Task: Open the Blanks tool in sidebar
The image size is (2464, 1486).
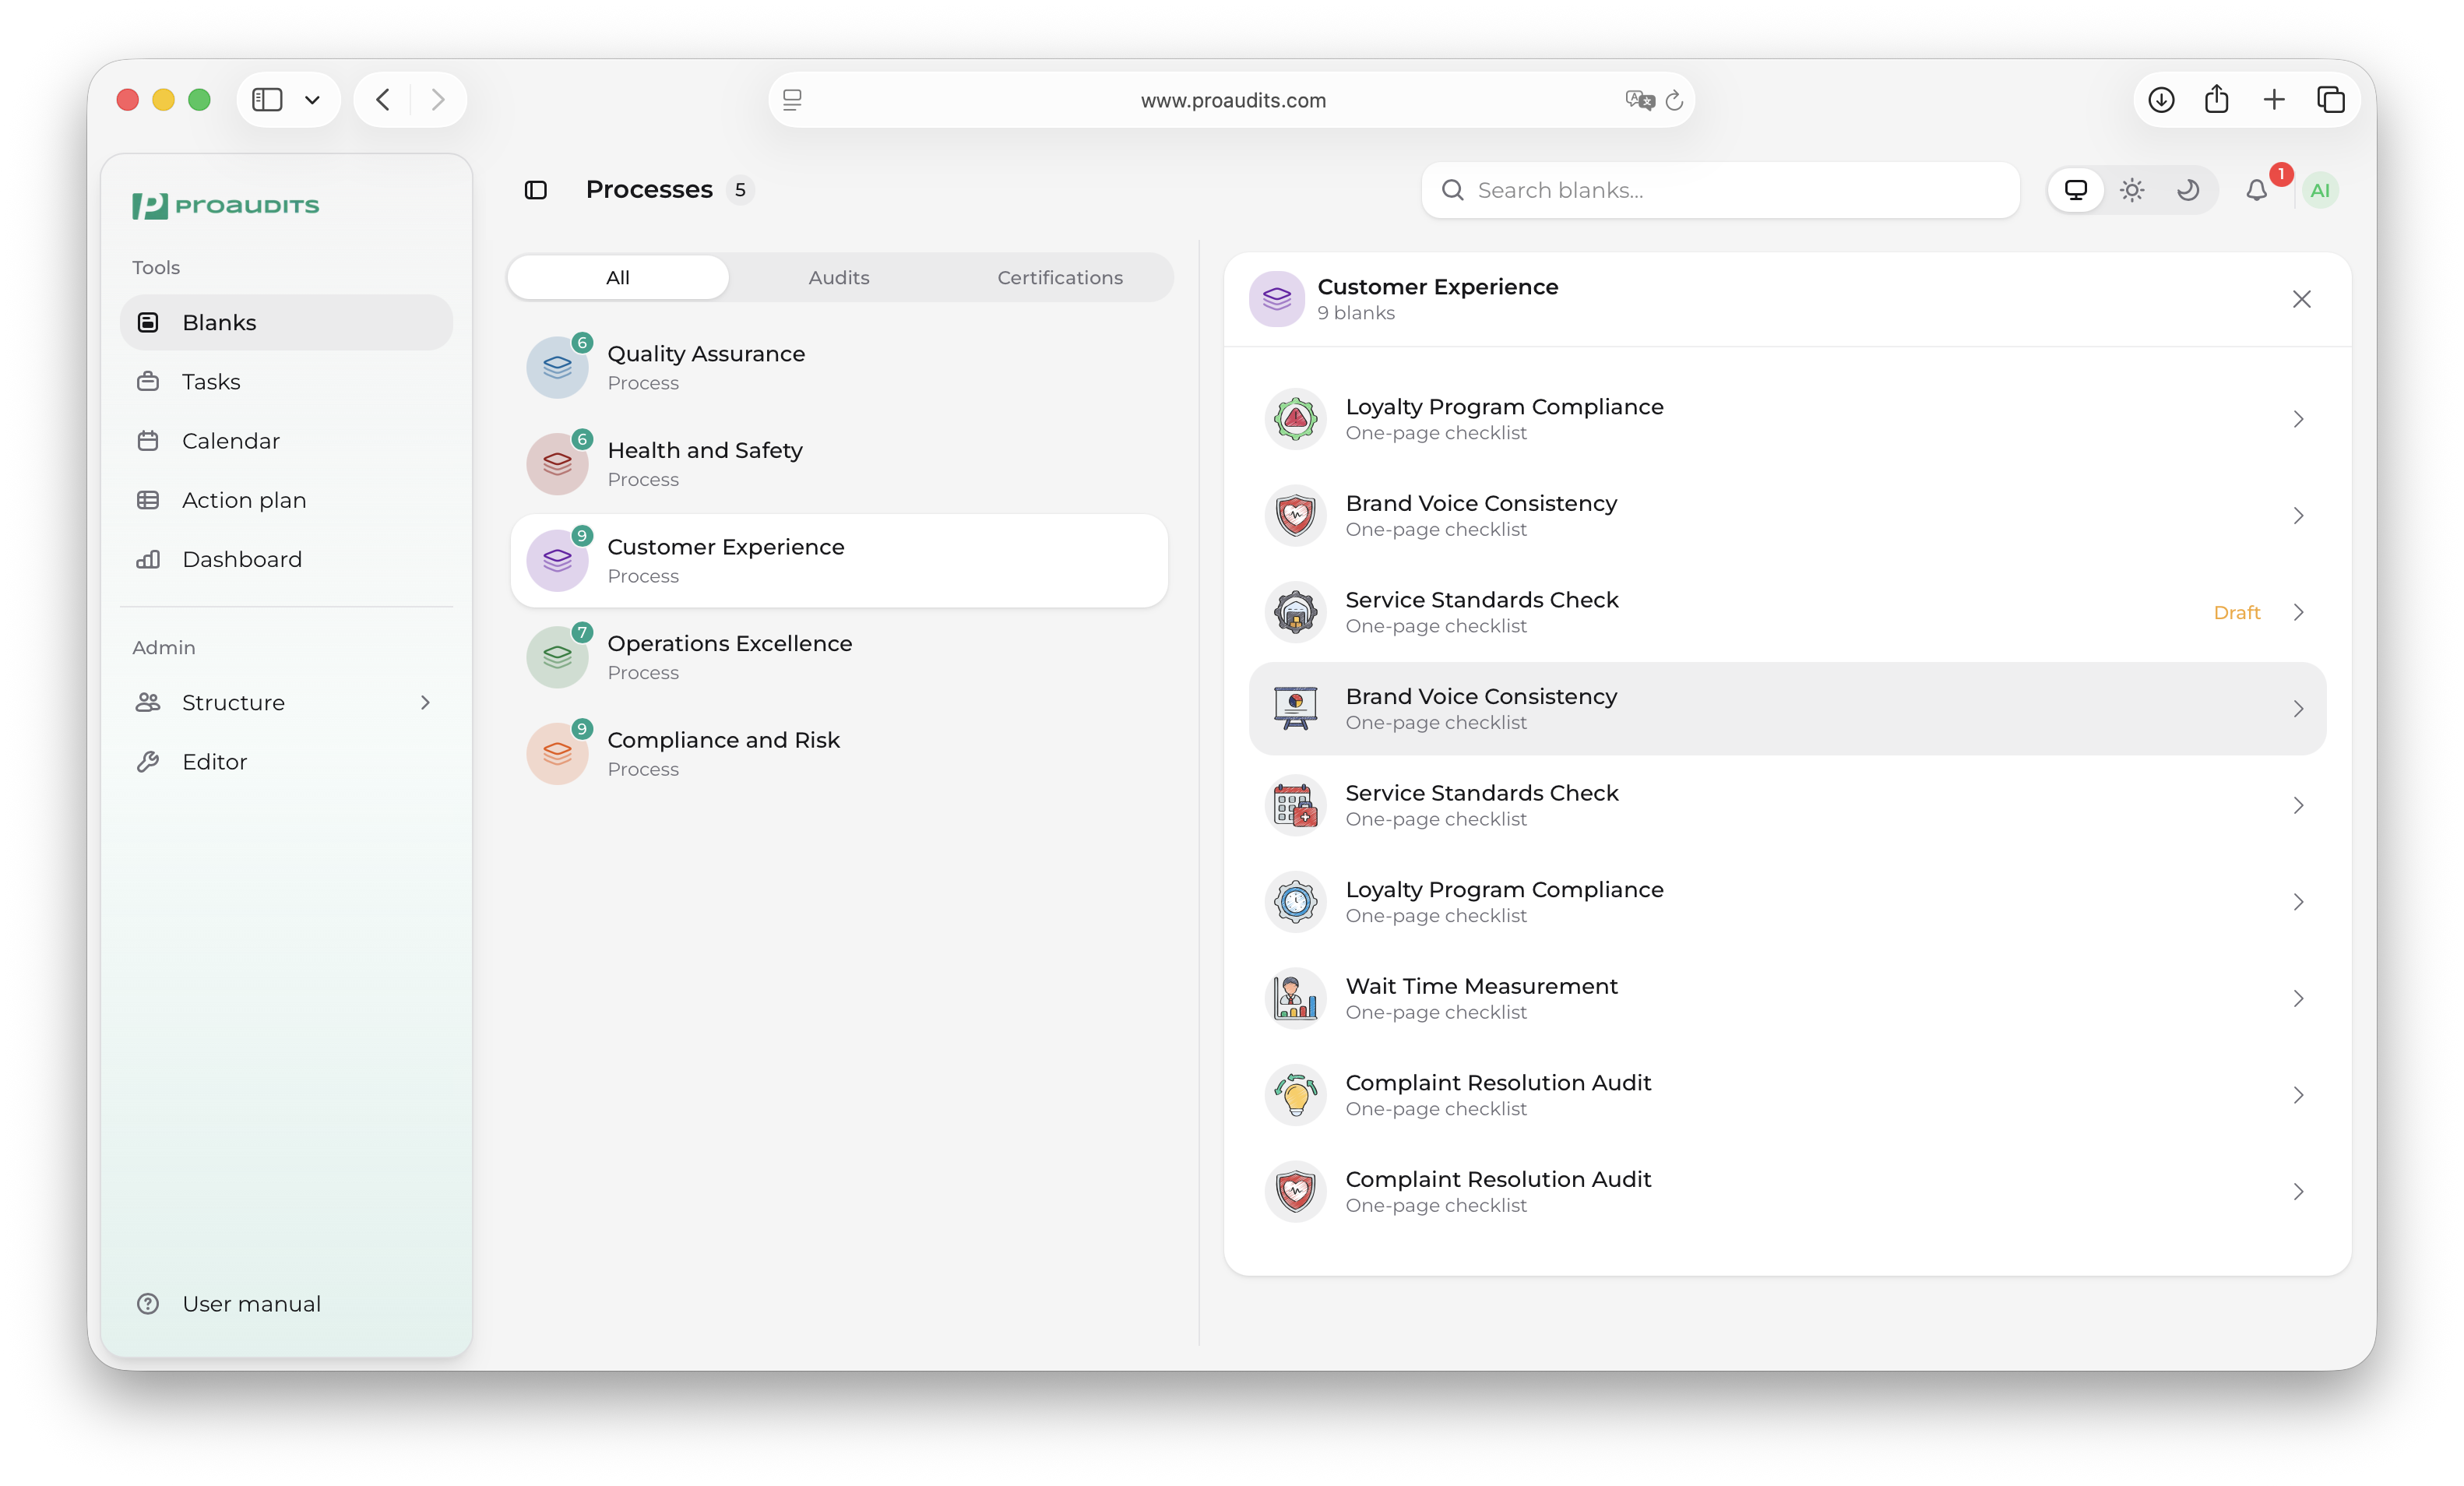Action: pos(286,322)
